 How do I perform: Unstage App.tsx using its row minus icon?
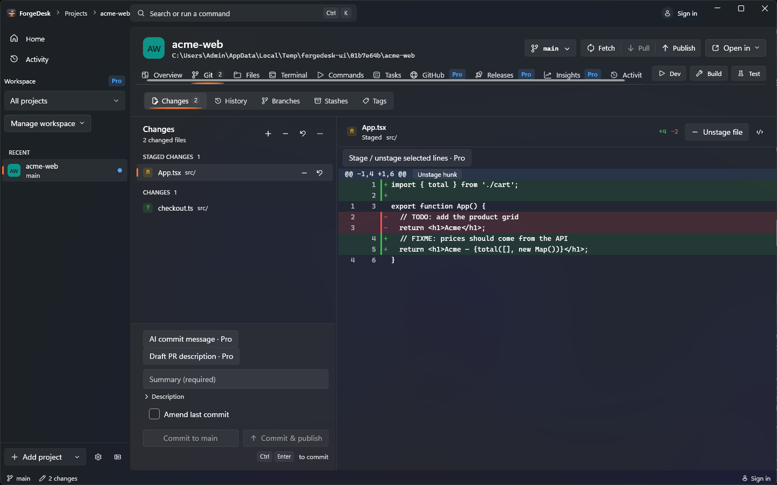304,173
